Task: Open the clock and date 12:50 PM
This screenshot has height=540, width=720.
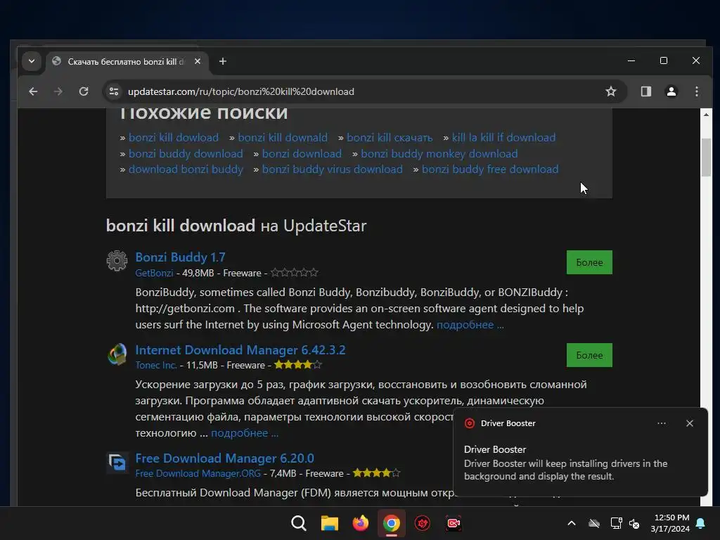Action: point(670,523)
